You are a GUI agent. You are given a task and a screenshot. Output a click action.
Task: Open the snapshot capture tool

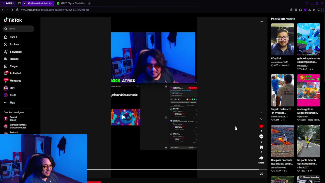pyautogui.click(x=300, y=10)
